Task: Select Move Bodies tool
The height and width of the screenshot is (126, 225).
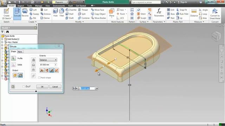Action: (x=98, y=18)
